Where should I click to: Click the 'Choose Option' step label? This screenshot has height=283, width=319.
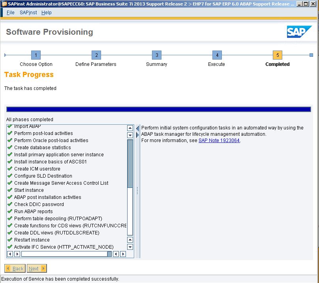36,64
